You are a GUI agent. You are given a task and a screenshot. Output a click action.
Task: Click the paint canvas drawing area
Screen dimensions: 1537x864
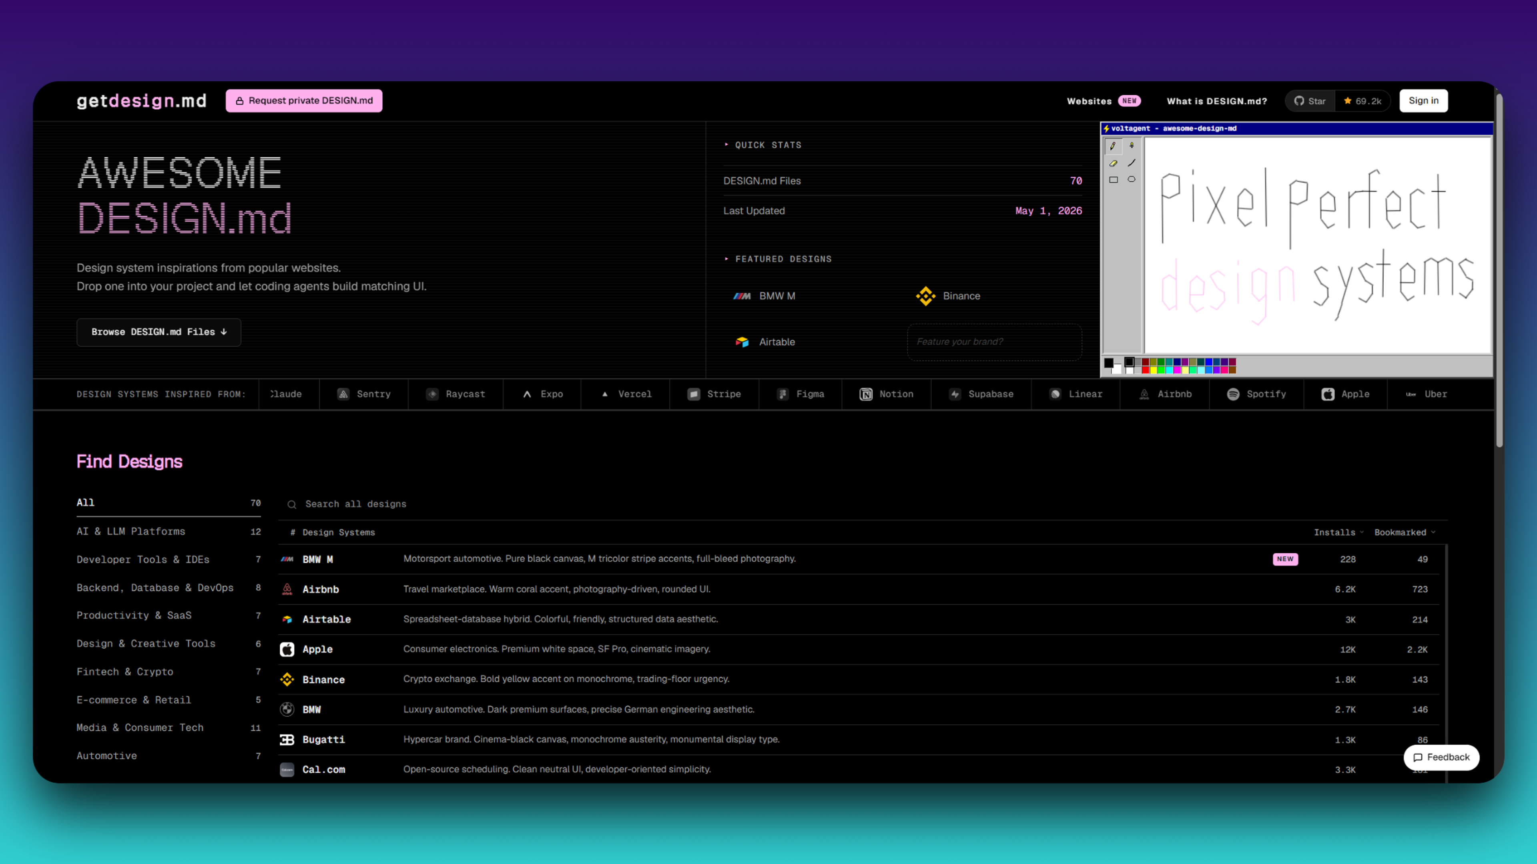(1317, 245)
